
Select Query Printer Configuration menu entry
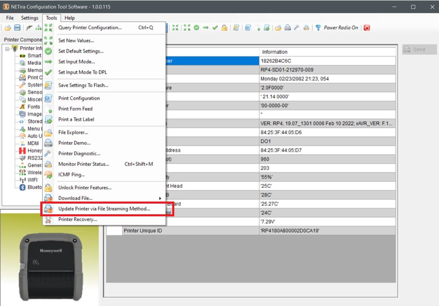click(91, 28)
